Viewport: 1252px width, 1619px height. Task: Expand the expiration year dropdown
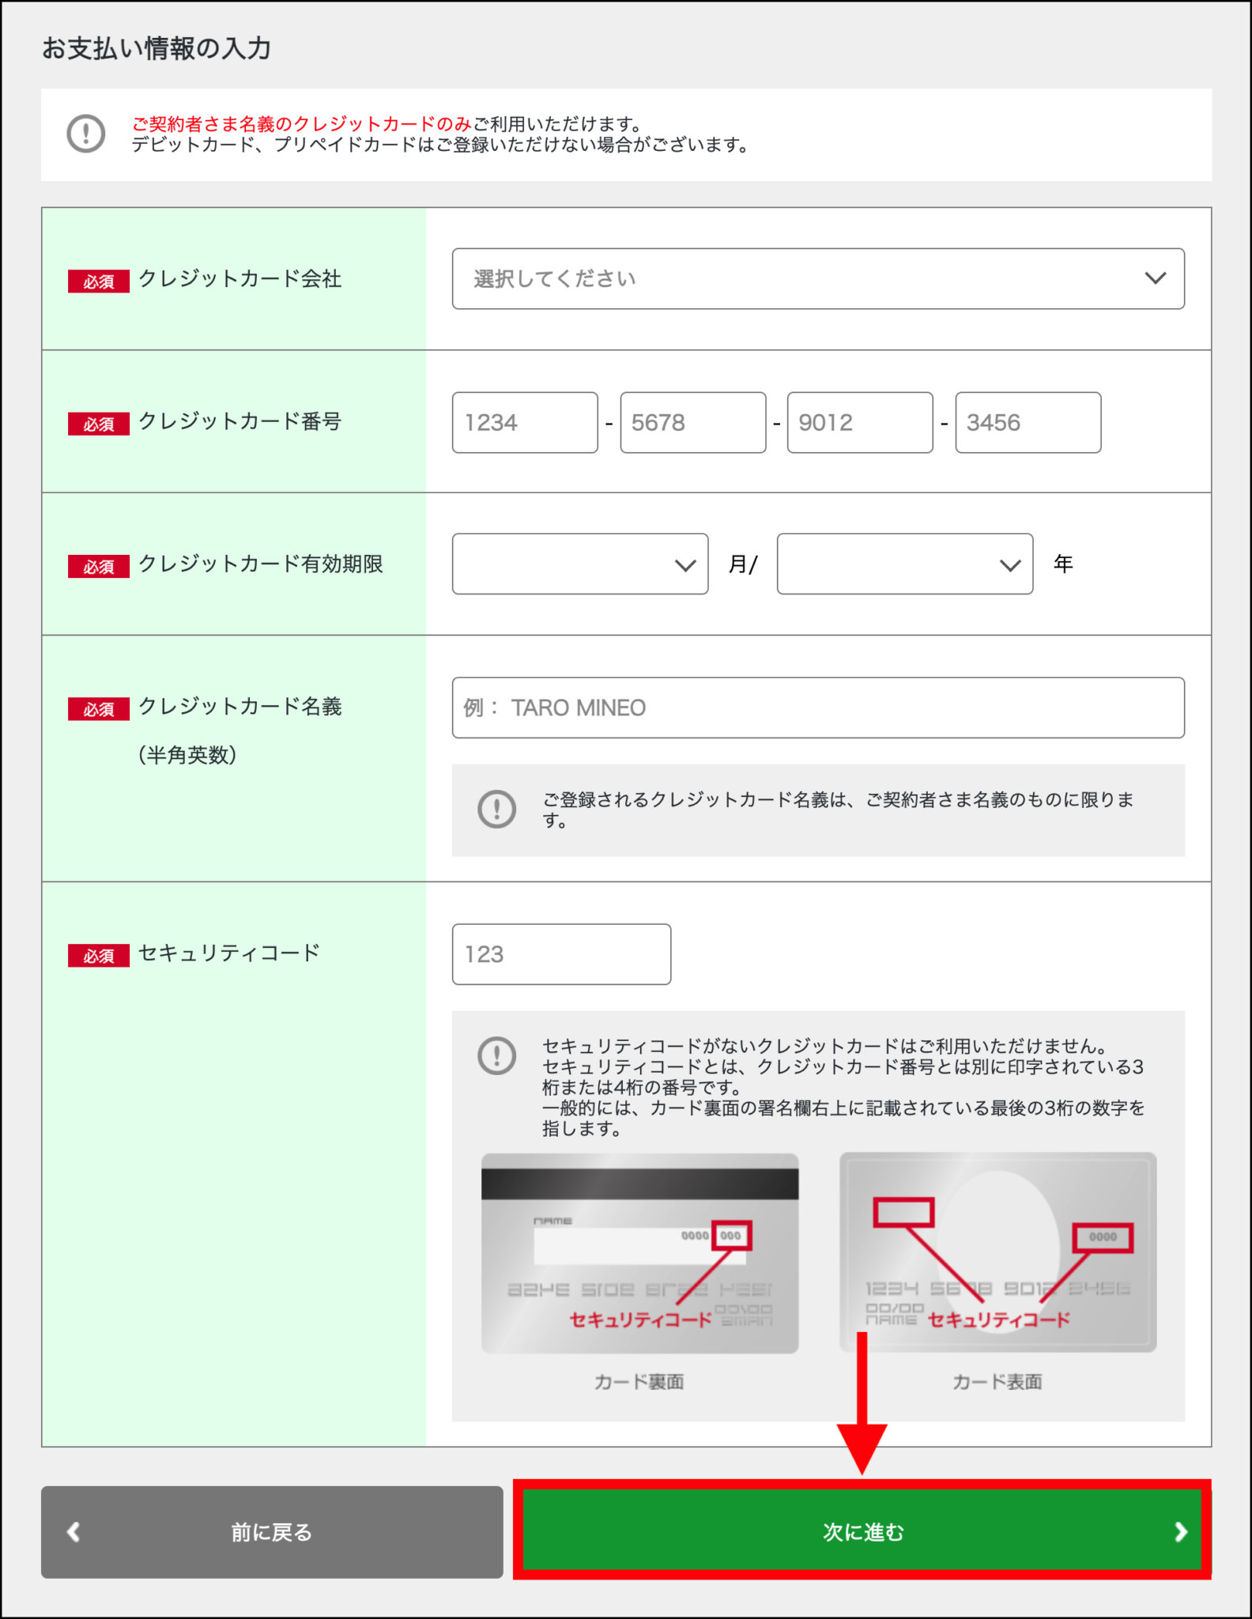904,564
